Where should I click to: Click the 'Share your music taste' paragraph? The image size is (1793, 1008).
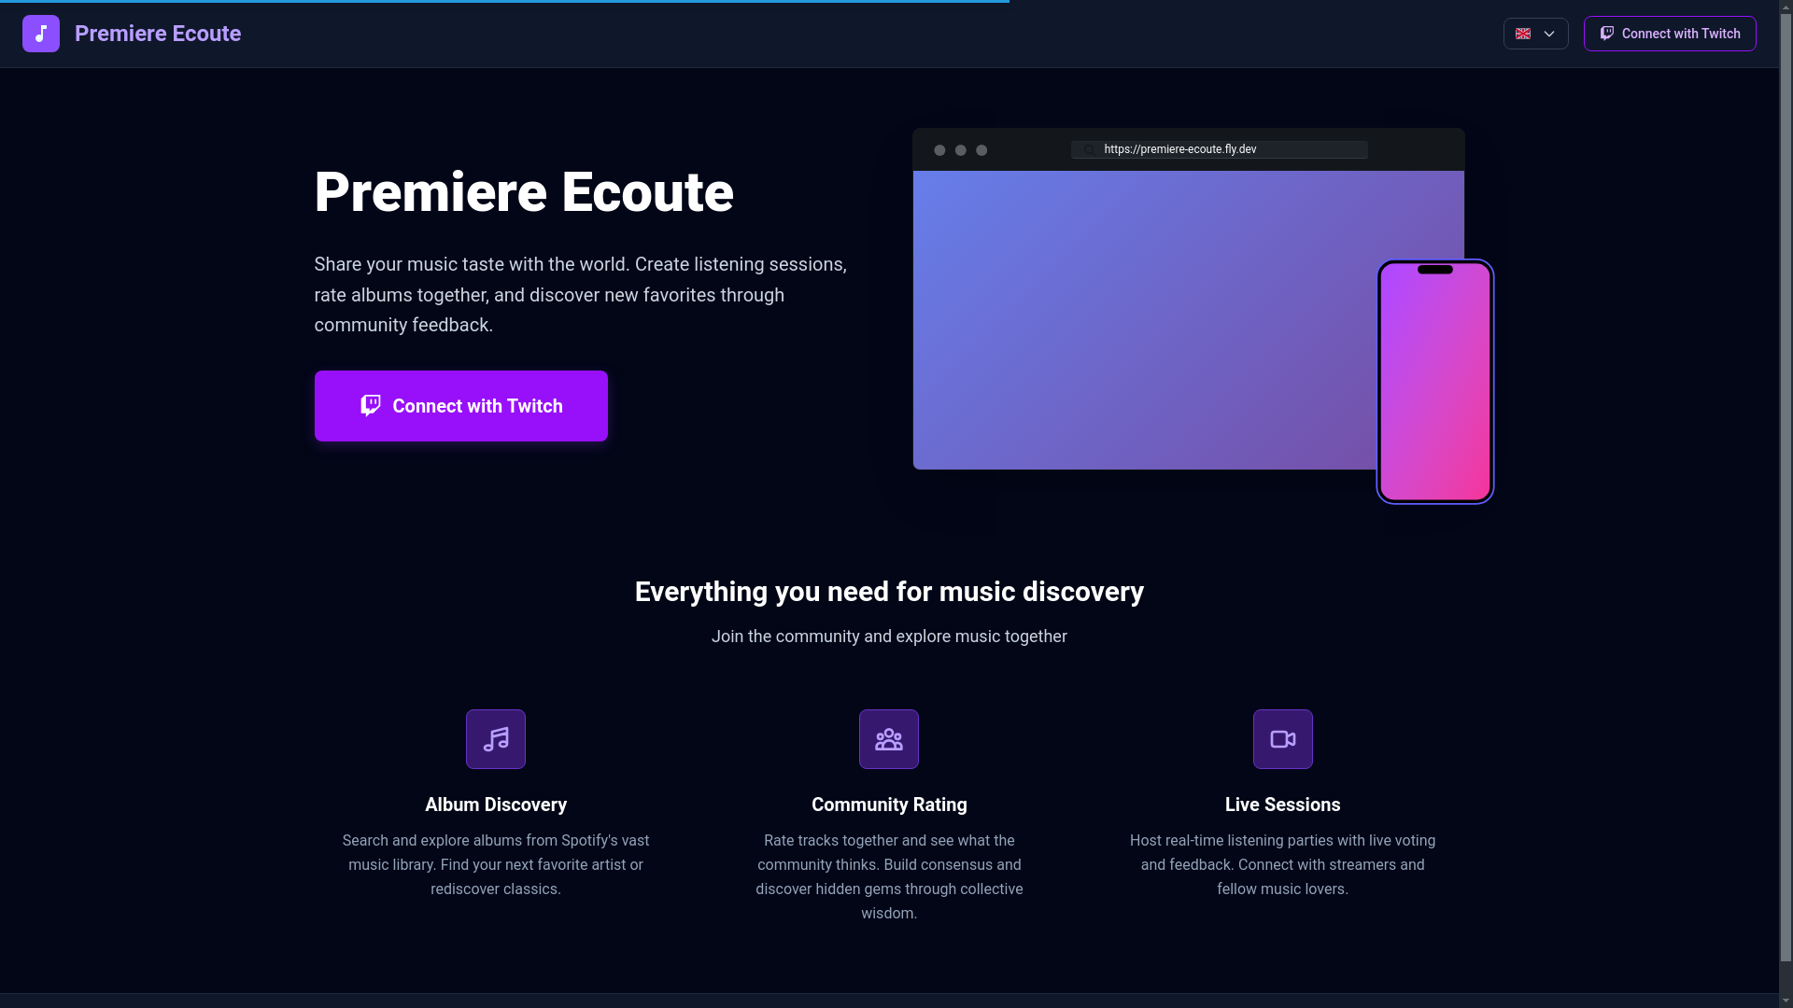pos(581,295)
